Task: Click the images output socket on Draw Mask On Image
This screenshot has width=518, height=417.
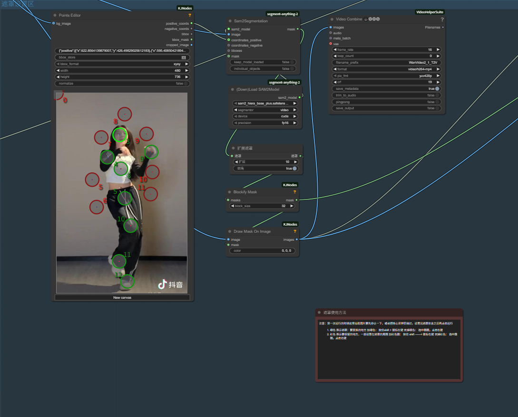Action: tap(297, 239)
